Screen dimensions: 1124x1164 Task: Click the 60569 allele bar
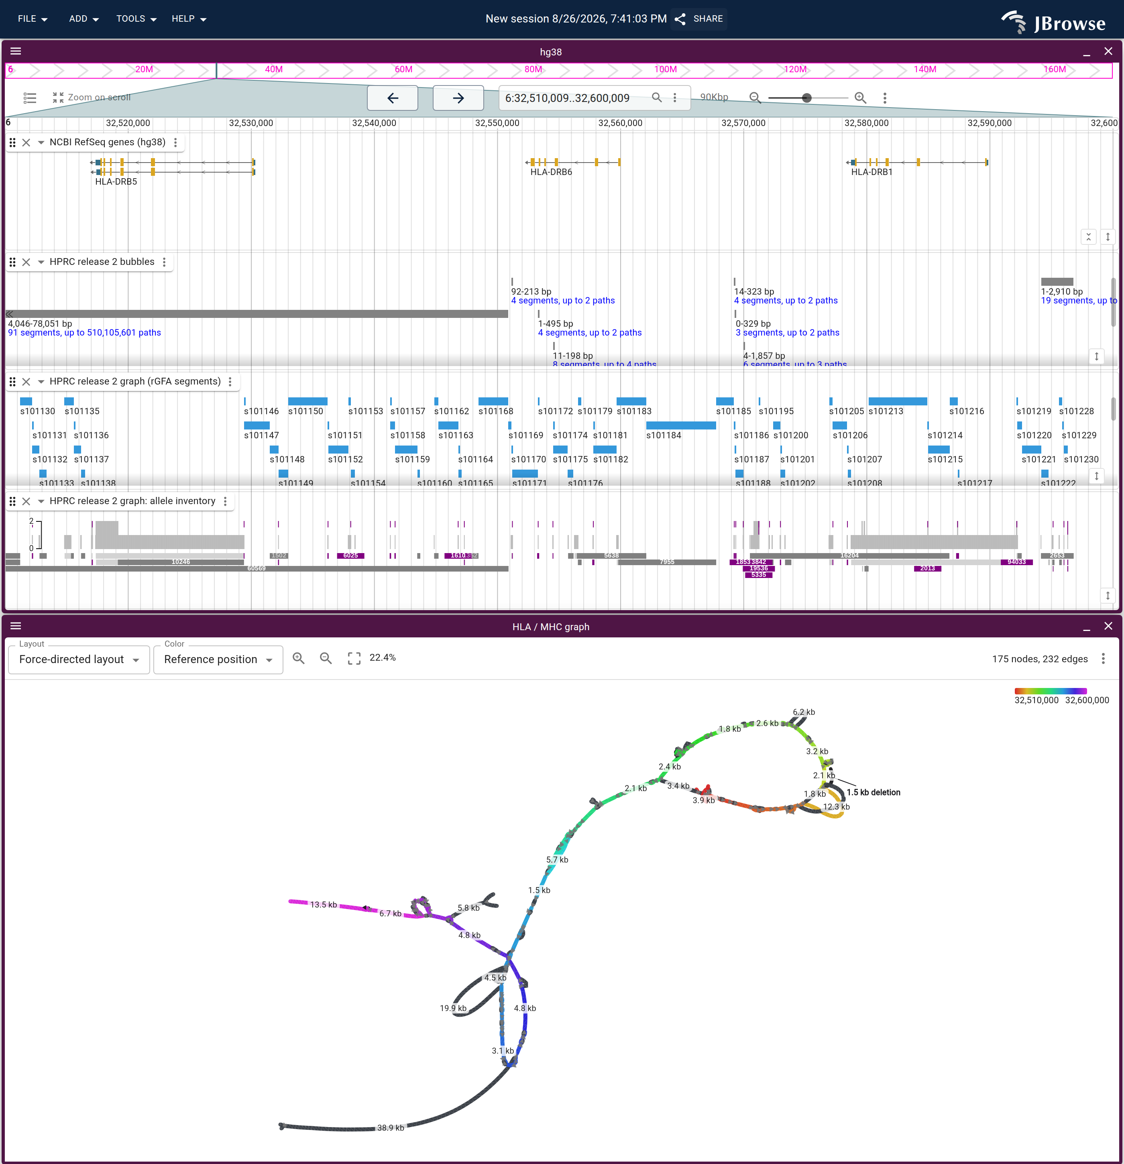click(257, 568)
